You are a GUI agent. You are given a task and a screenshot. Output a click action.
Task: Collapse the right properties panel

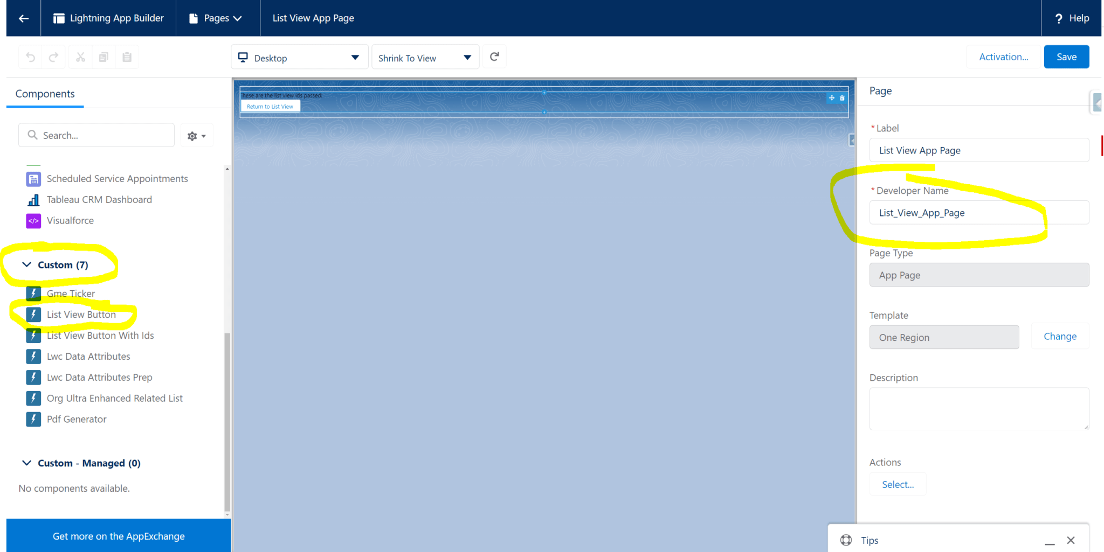[1097, 102]
